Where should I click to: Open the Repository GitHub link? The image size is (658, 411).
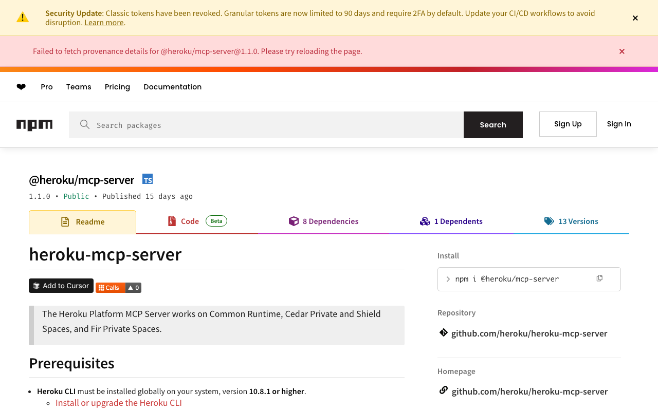pyautogui.click(x=529, y=333)
